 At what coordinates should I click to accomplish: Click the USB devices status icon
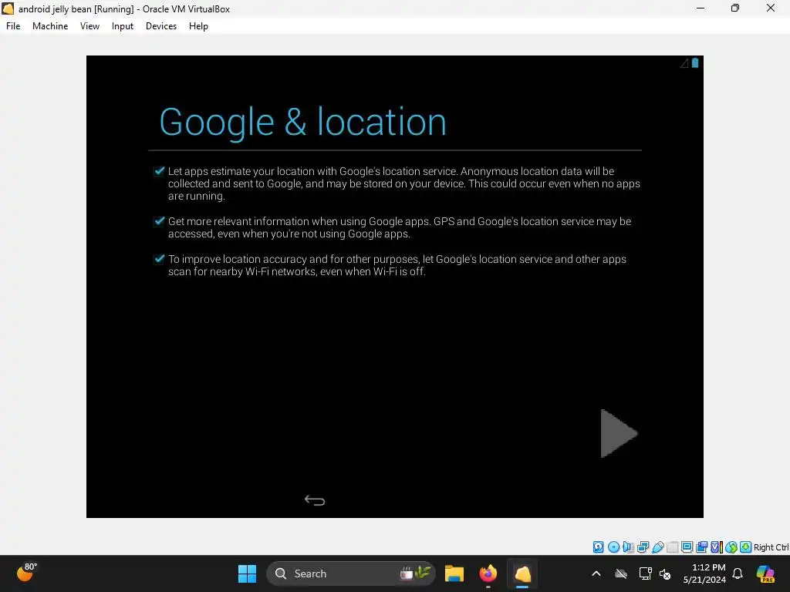[x=657, y=547]
